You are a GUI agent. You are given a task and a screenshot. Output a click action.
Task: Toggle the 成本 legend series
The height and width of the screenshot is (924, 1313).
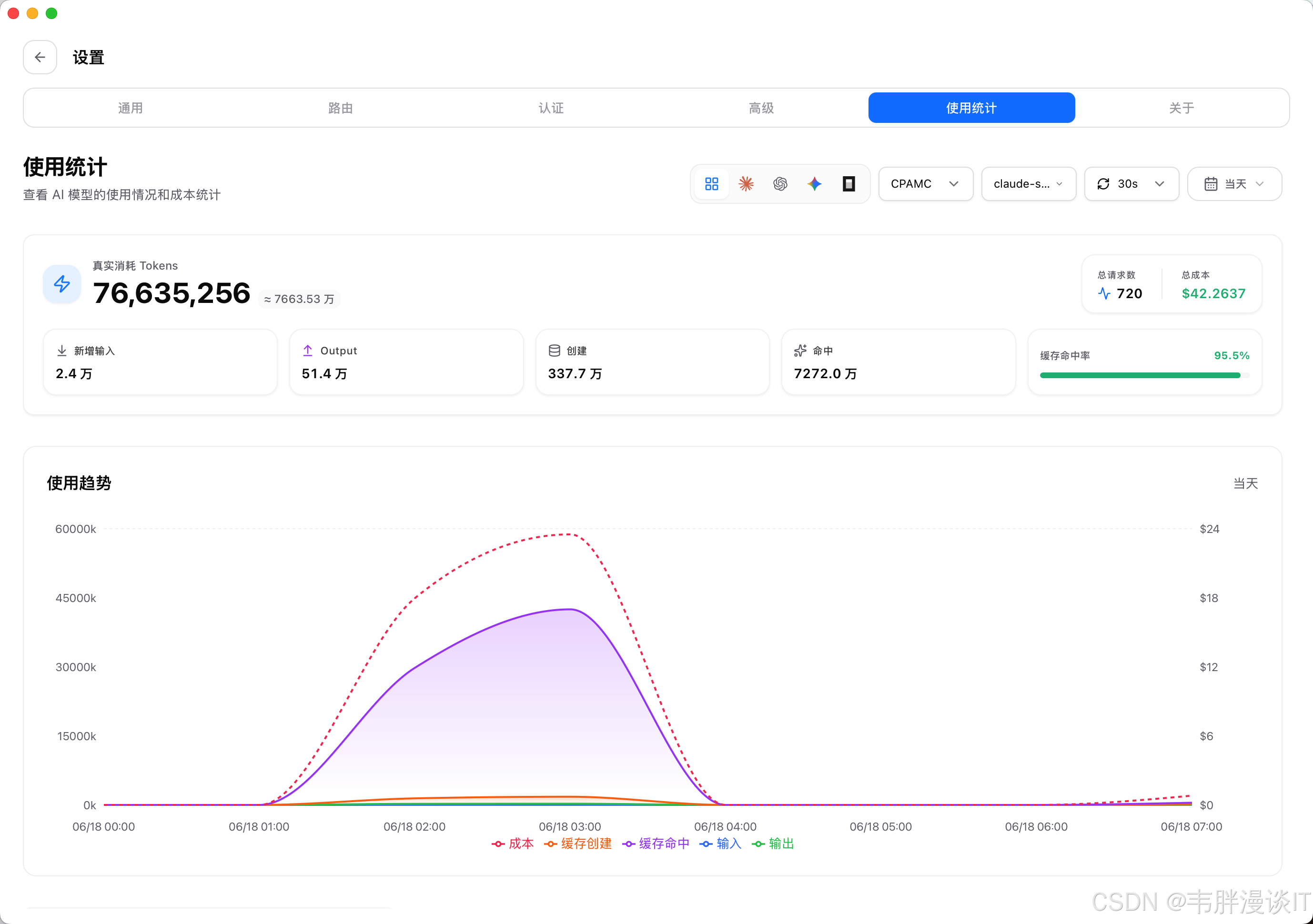click(x=513, y=844)
